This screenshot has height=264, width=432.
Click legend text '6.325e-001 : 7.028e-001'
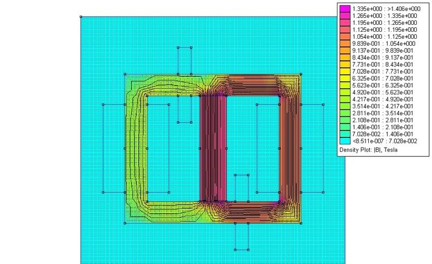coord(383,78)
